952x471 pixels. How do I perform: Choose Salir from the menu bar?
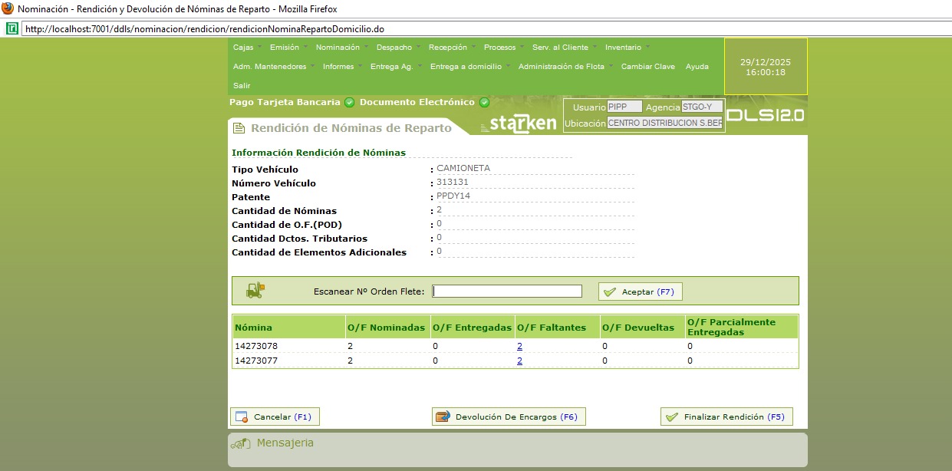tap(242, 86)
